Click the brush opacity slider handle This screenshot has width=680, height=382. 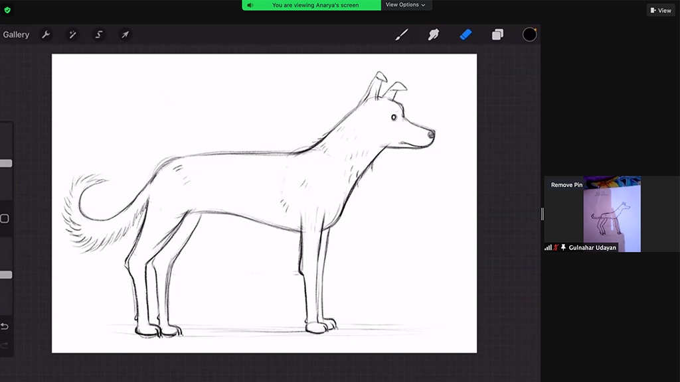pos(6,275)
